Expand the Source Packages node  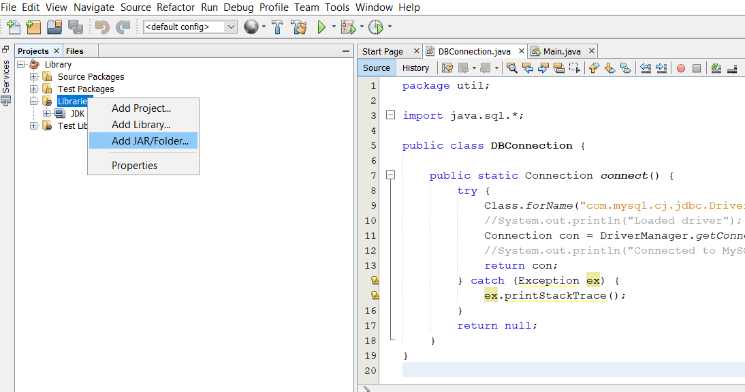coord(34,76)
